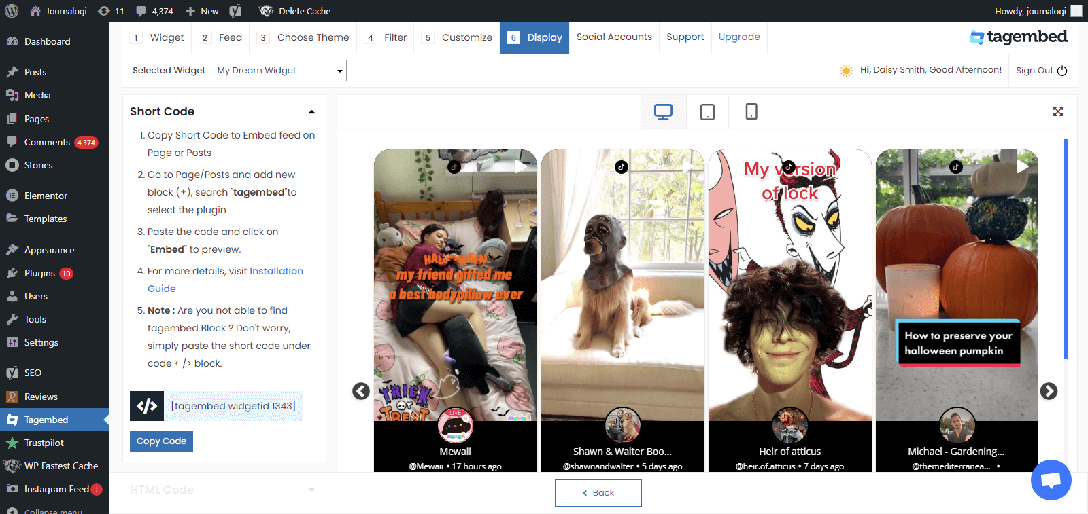
Task: Open the New content dropdown
Action: [x=202, y=11]
